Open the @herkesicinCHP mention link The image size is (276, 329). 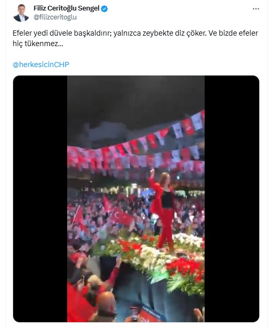41,65
